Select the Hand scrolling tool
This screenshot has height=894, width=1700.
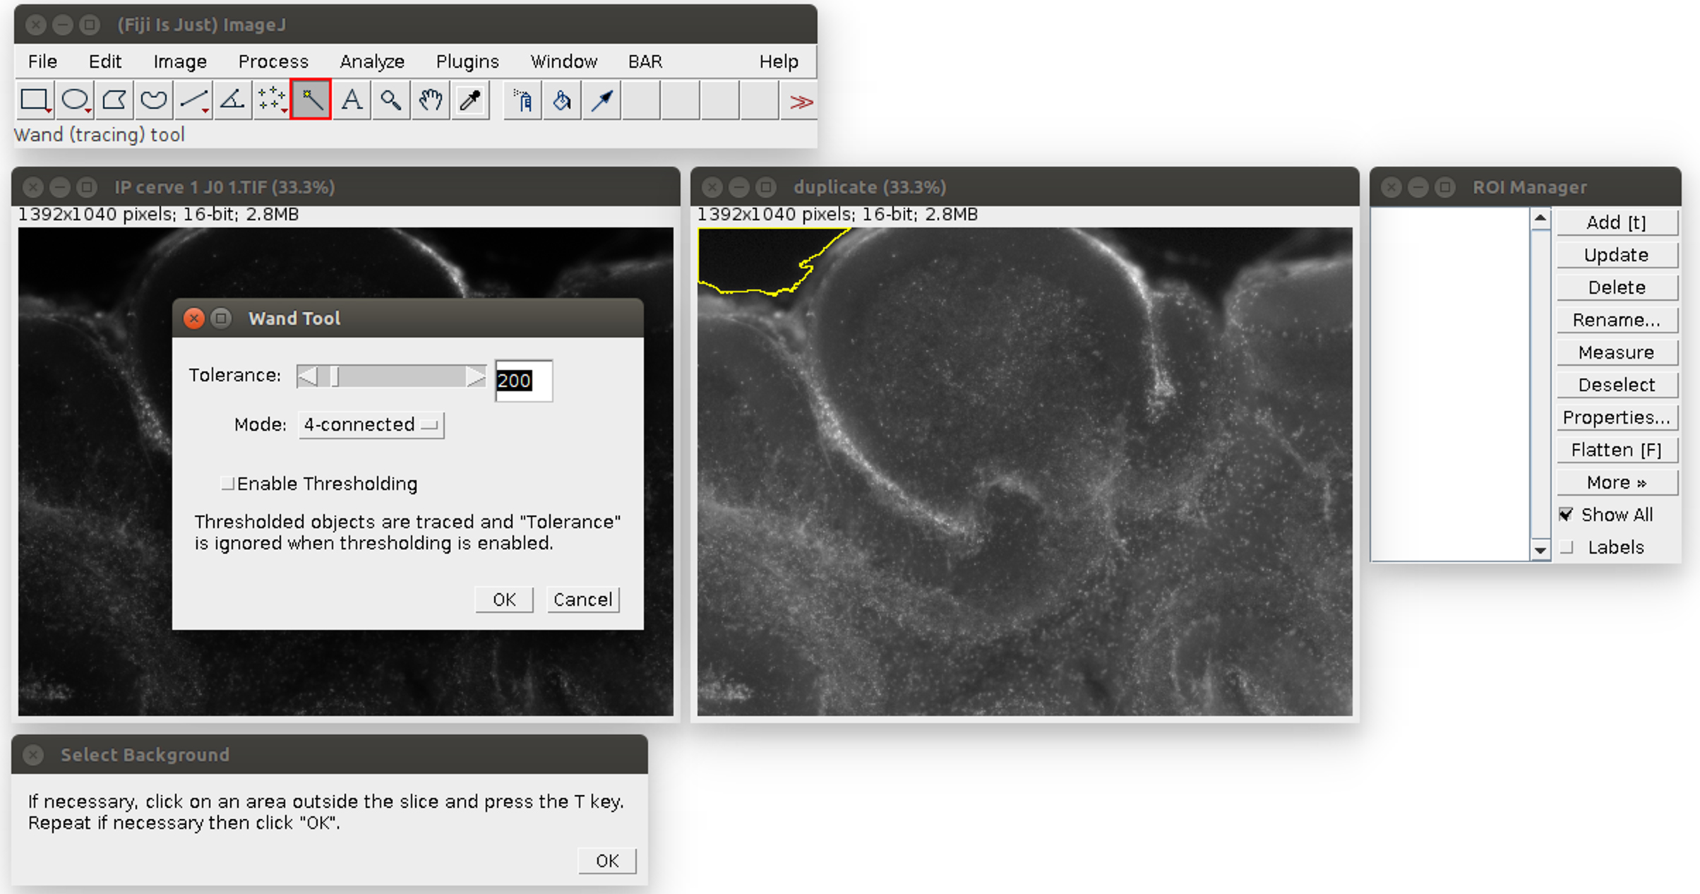431,101
